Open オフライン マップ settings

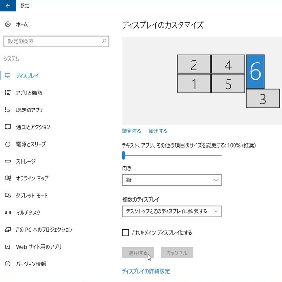[x=32, y=179]
